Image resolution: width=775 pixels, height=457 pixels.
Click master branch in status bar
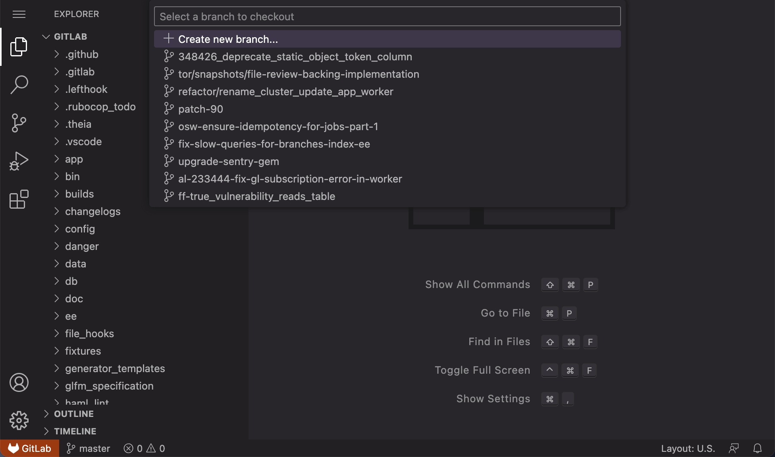point(88,448)
